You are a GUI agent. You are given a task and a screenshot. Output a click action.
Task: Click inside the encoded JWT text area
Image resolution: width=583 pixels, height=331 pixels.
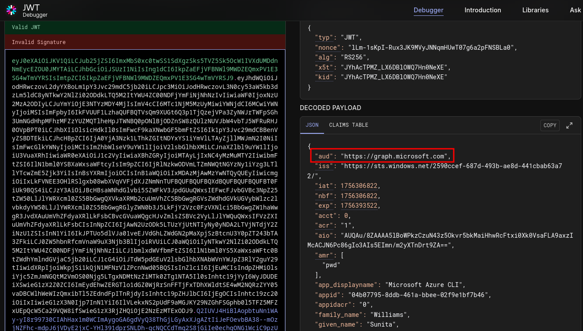(145, 176)
